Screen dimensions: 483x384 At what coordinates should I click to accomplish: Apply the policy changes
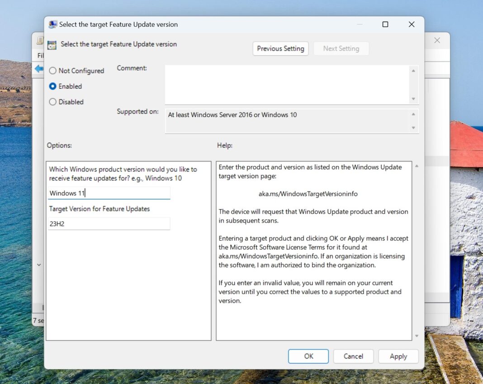(x=398, y=356)
